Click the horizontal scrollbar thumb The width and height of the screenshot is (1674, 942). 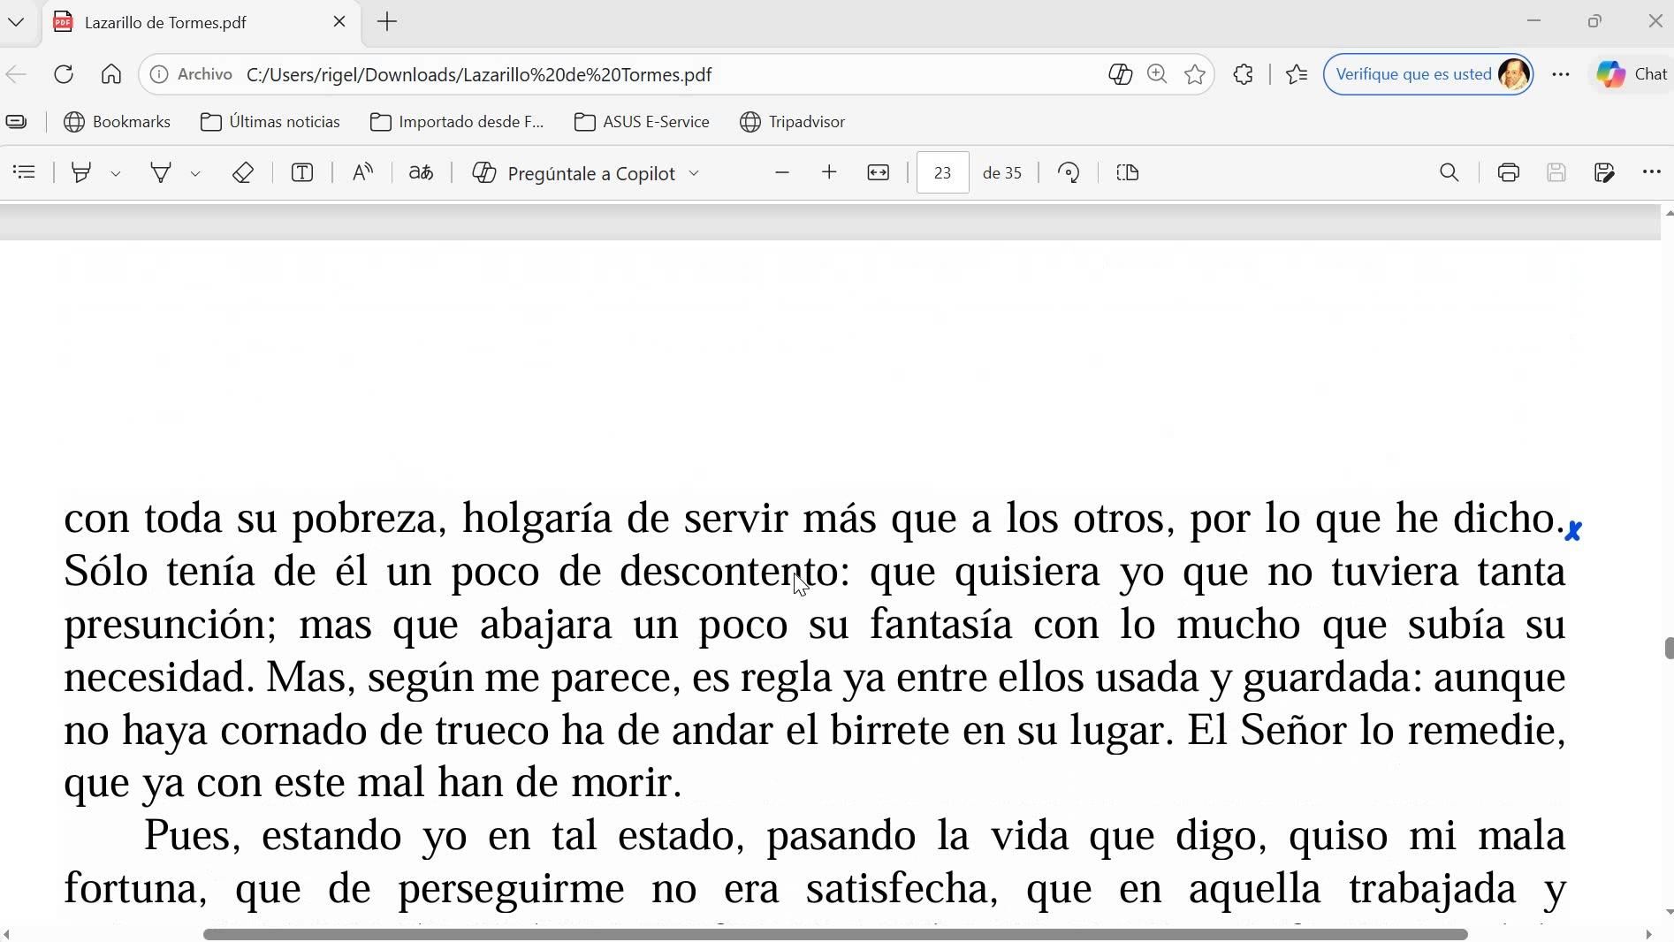click(835, 934)
